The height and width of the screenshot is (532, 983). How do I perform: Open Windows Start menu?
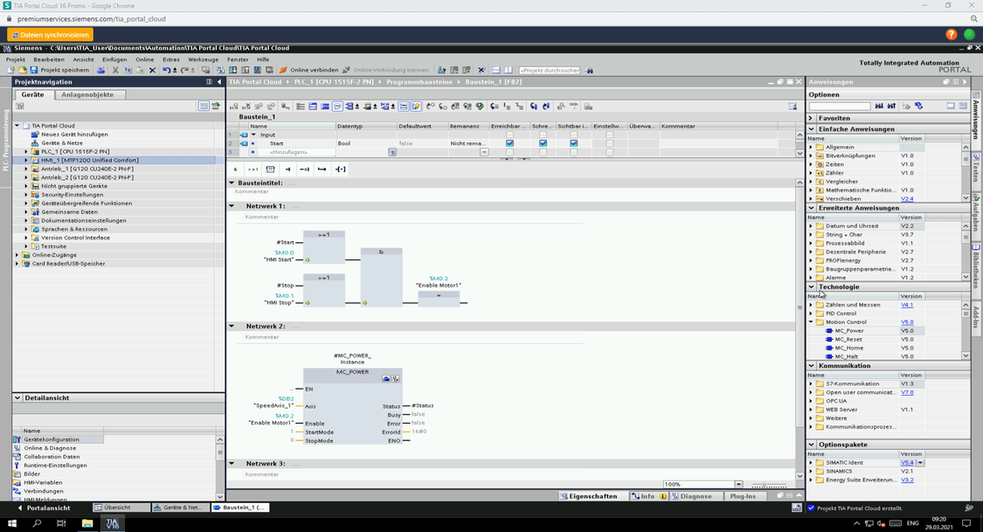click(x=12, y=523)
